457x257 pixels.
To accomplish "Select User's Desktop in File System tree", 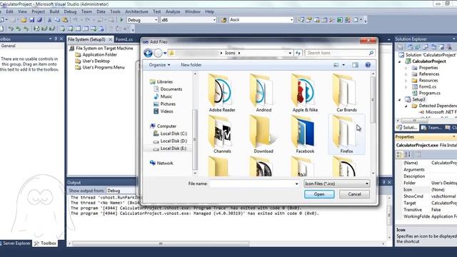I will 96,61.
